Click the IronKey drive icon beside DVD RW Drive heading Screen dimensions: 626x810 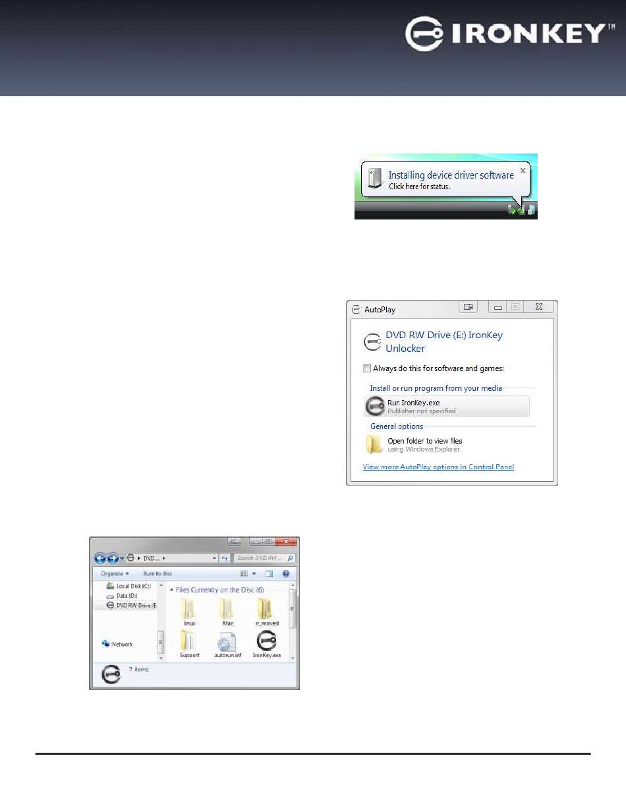[x=372, y=341]
